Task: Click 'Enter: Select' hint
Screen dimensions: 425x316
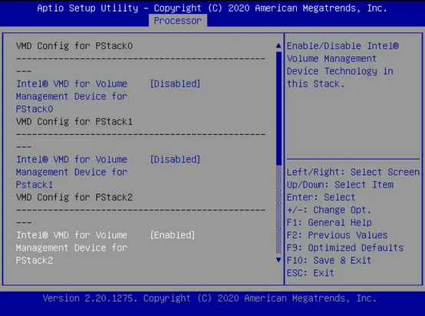Action: point(321,197)
